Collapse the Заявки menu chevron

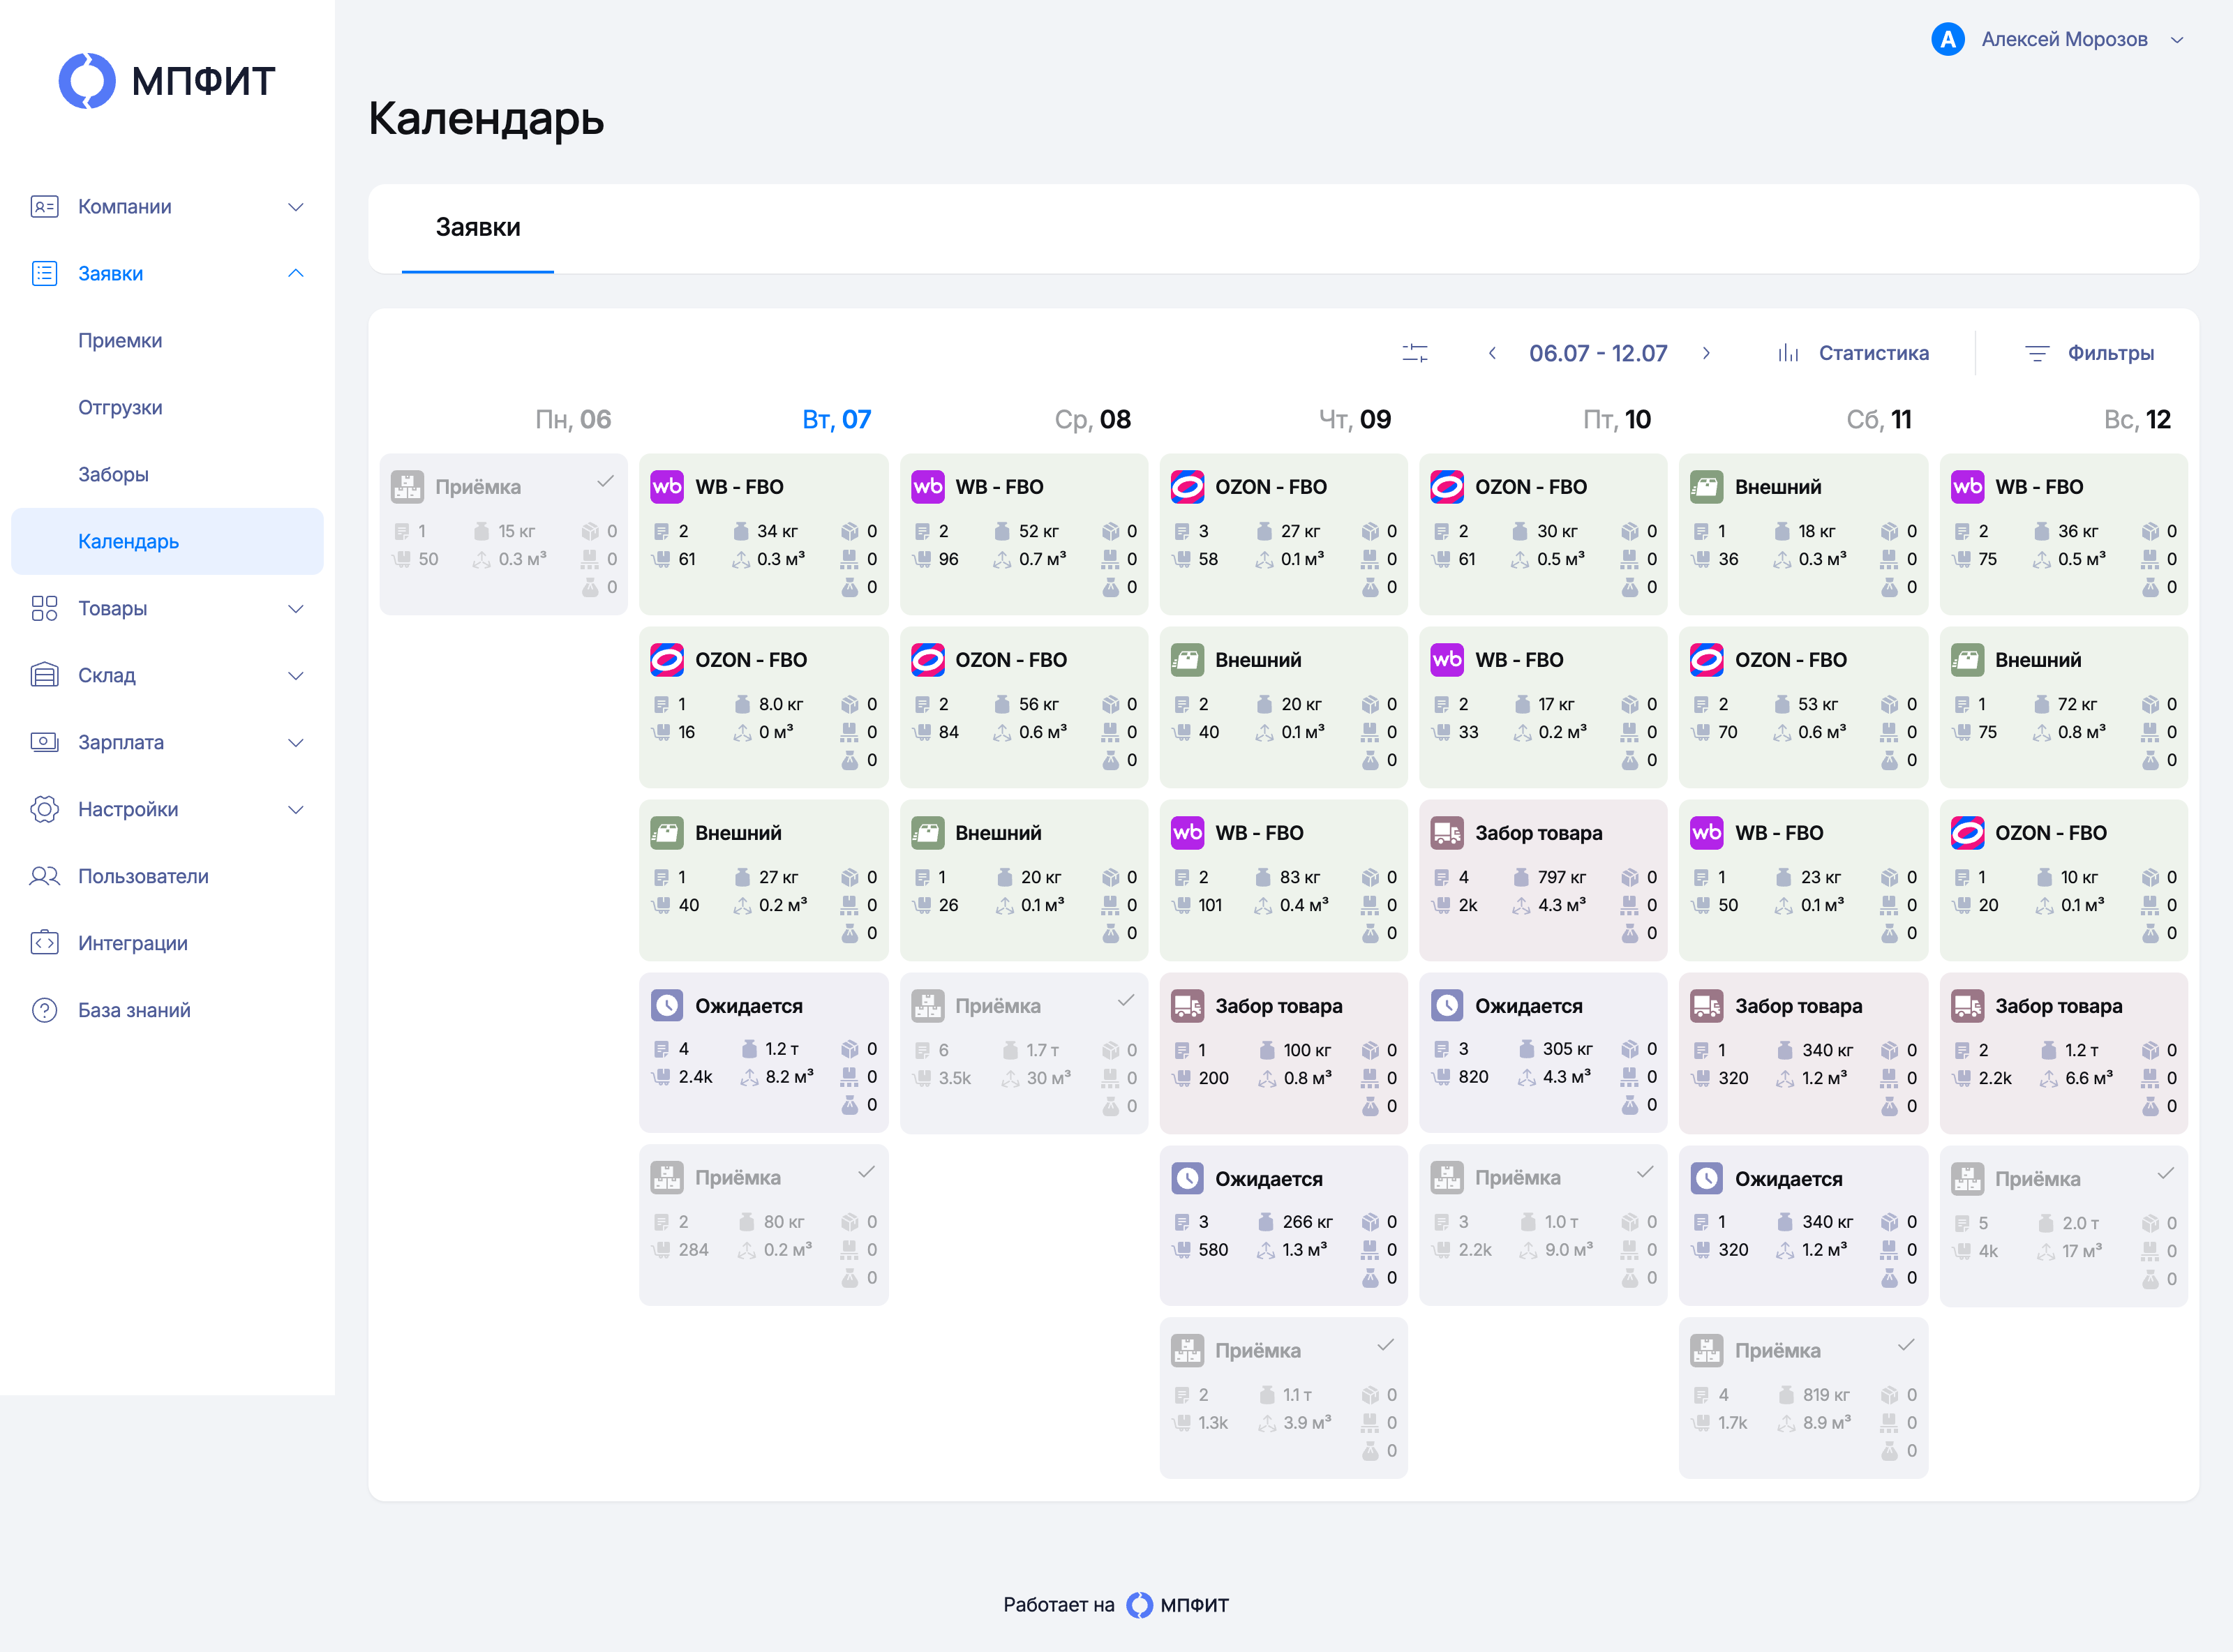296,273
